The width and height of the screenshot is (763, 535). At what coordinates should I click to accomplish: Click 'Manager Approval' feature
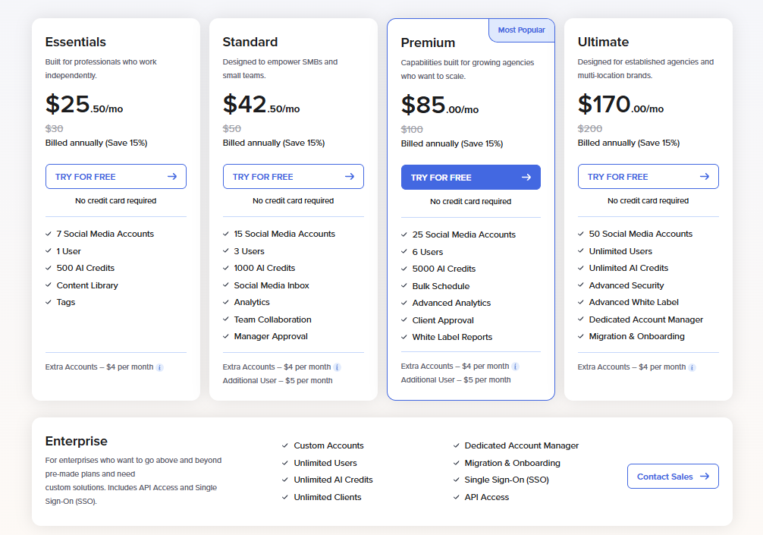coord(271,336)
